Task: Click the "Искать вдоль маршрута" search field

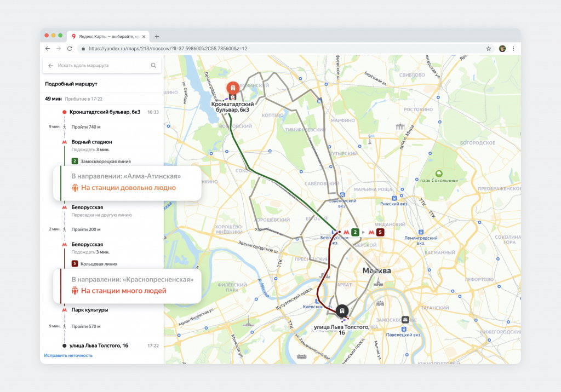Action: [102, 65]
